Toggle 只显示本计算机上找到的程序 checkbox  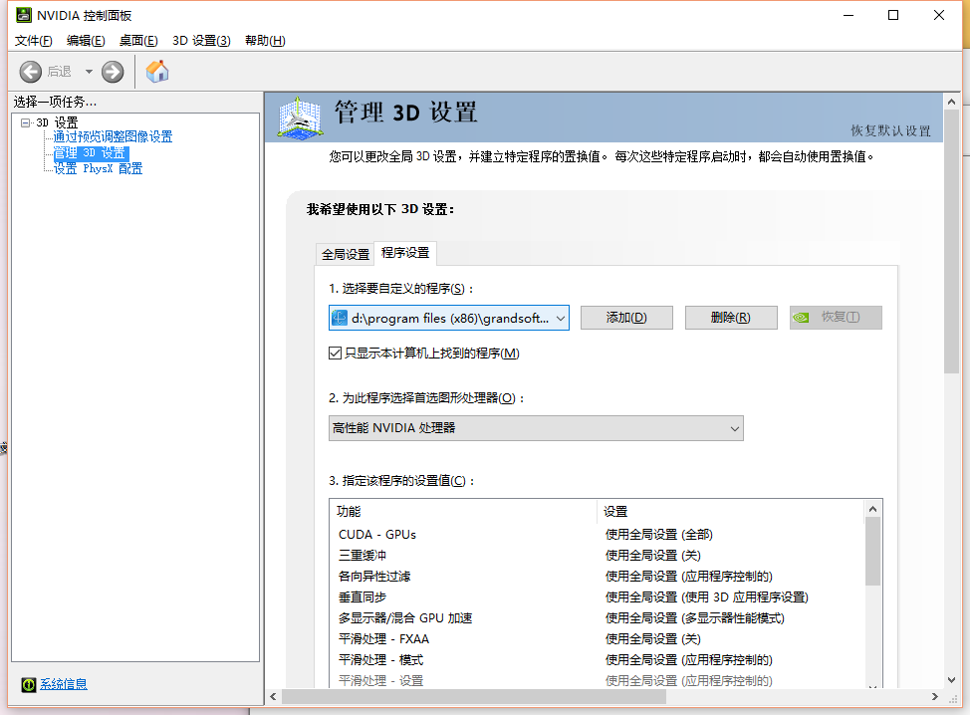pos(336,354)
